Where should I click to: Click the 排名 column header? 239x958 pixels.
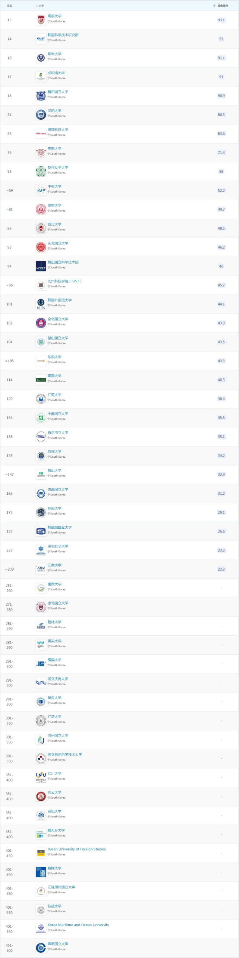(x=9, y=6)
